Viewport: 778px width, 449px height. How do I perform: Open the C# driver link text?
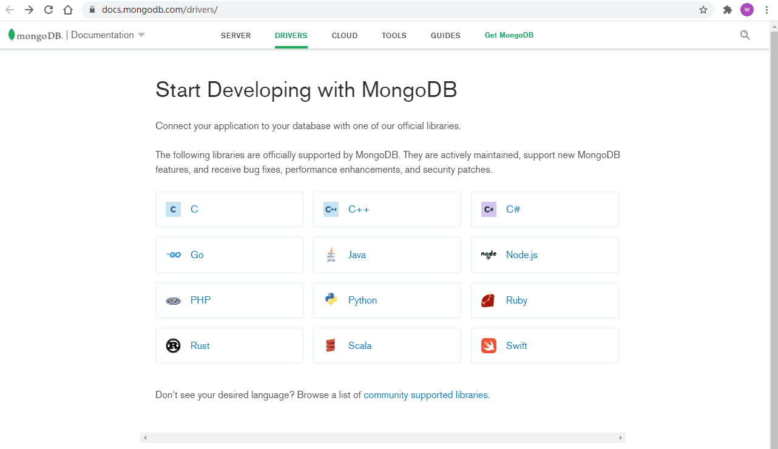[513, 210]
